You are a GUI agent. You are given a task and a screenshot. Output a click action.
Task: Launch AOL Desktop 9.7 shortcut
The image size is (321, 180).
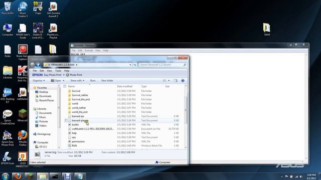coord(8,95)
